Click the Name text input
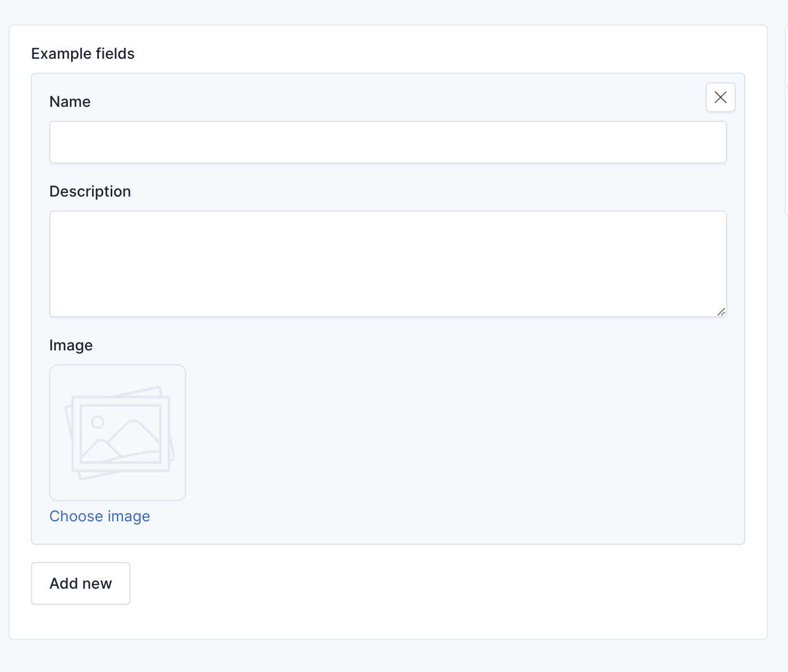Screen dimensions: 788x672 [388, 142]
